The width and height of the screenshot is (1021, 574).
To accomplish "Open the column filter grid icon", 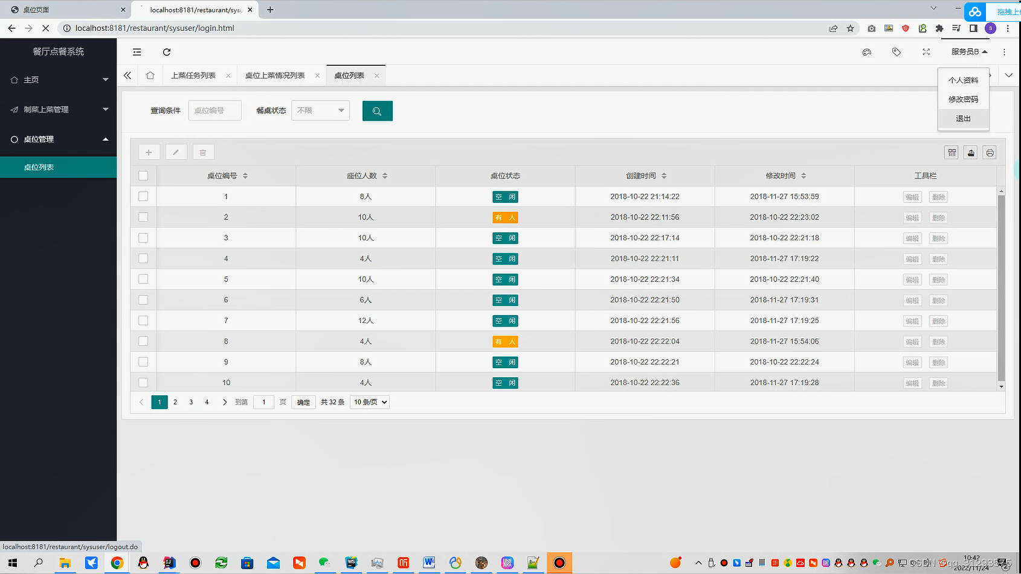I will (x=952, y=153).
